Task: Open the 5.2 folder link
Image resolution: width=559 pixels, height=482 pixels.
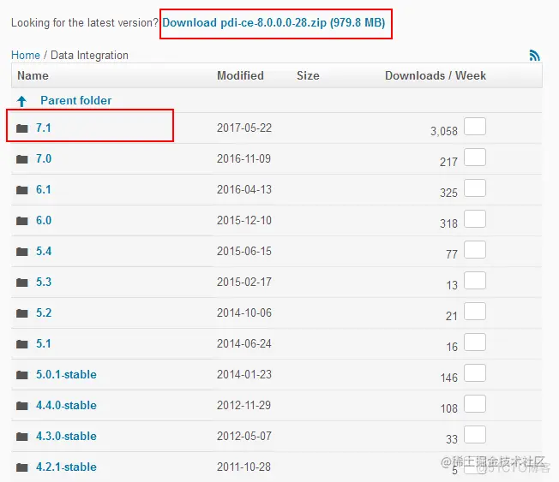Action: coord(44,312)
